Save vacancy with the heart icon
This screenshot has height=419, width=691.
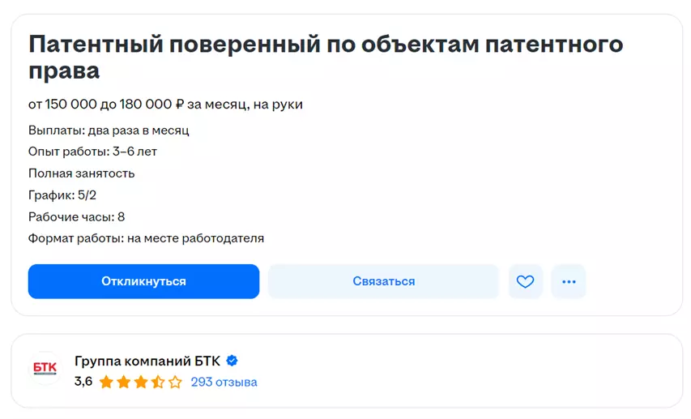526,281
